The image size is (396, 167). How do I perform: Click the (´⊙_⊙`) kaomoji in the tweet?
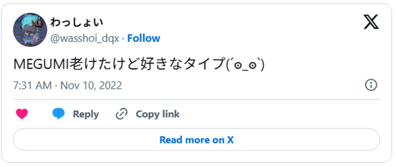(245, 65)
